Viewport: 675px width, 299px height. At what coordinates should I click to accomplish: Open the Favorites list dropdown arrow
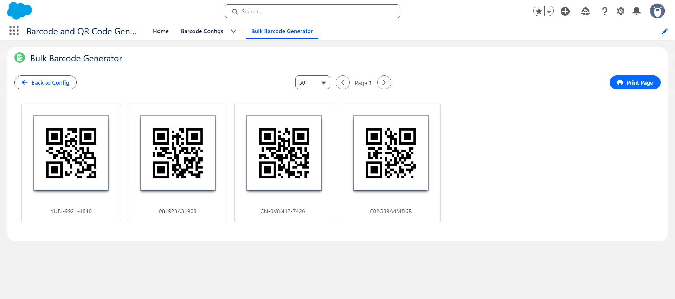549,11
